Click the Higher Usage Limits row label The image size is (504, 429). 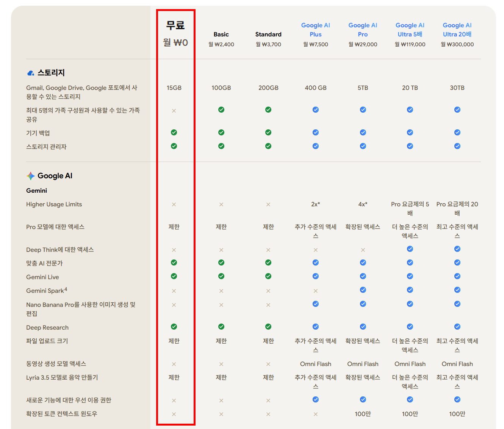(x=54, y=204)
